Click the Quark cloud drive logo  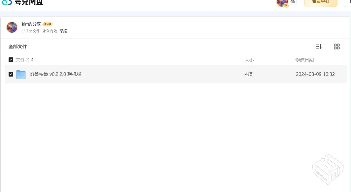[x=22, y=2]
